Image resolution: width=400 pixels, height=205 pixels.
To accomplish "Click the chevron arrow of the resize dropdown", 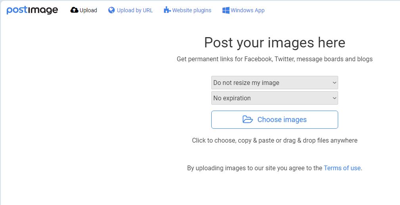I will (335, 83).
